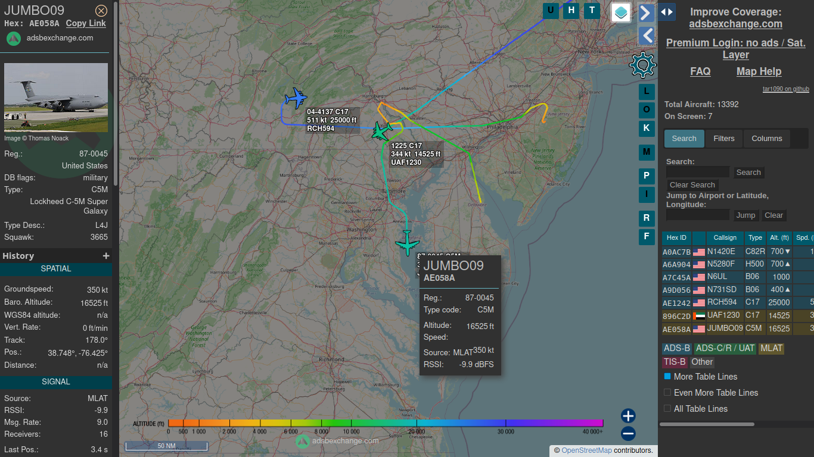Click the Search text input field
The image size is (814, 457).
click(x=698, y=172)
